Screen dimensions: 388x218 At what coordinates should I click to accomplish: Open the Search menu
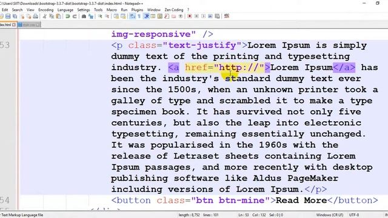click(17, 10)
